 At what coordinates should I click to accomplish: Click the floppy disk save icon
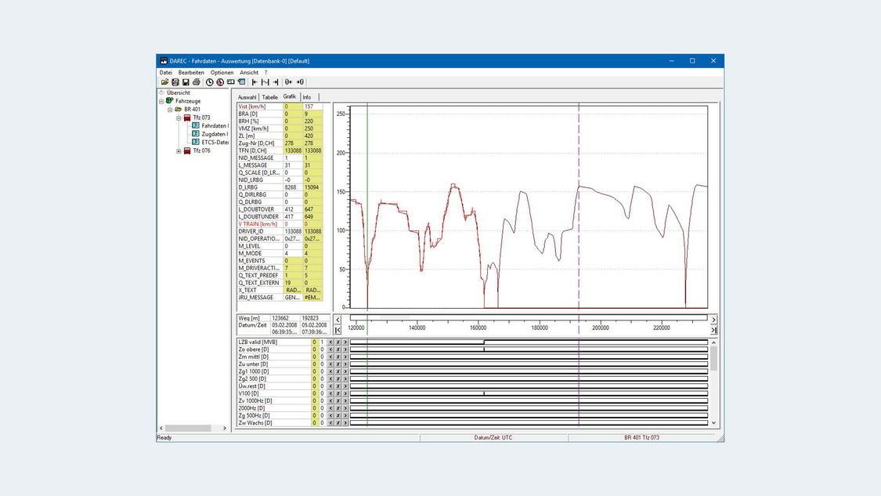tap(186, 82)
